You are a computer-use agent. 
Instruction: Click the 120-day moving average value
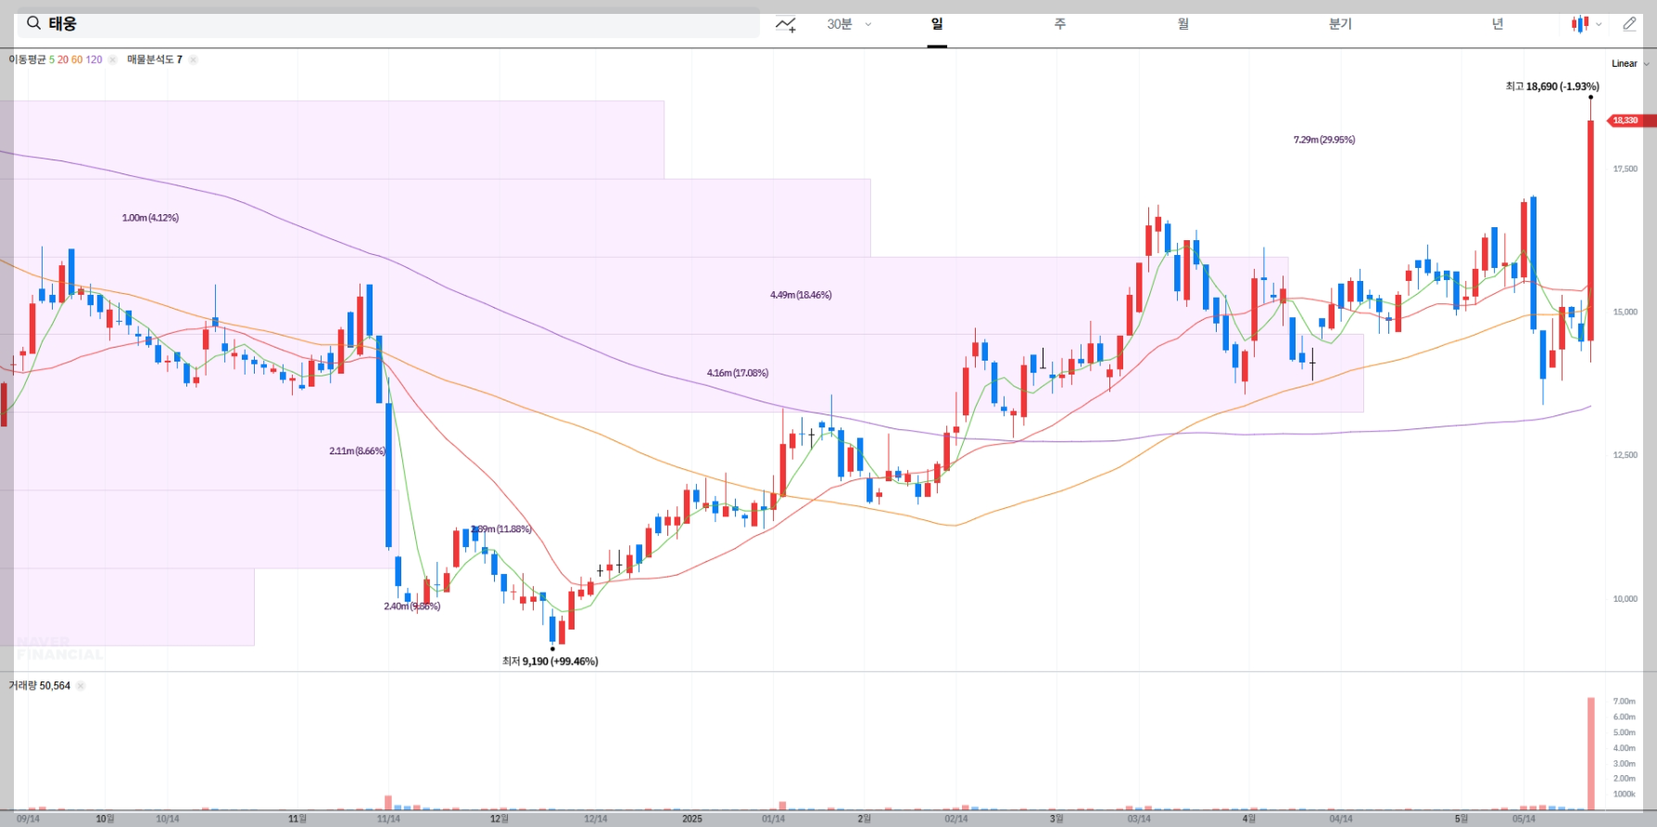(94, 59)
